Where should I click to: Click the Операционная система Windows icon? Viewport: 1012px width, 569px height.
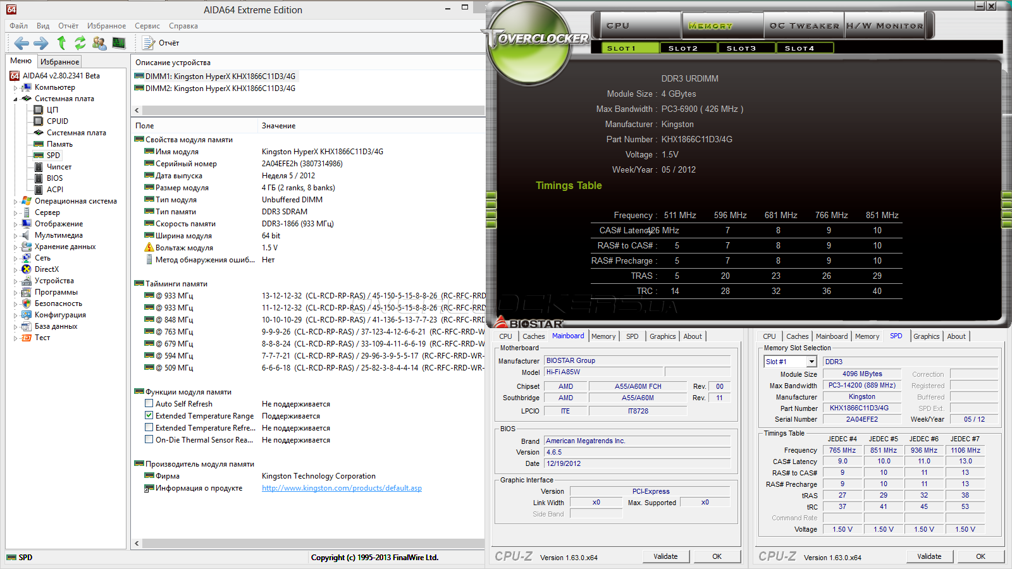click(x=27, y=201)
